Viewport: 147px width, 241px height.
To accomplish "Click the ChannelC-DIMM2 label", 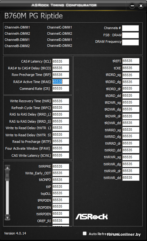I will [x=60, y=33].
